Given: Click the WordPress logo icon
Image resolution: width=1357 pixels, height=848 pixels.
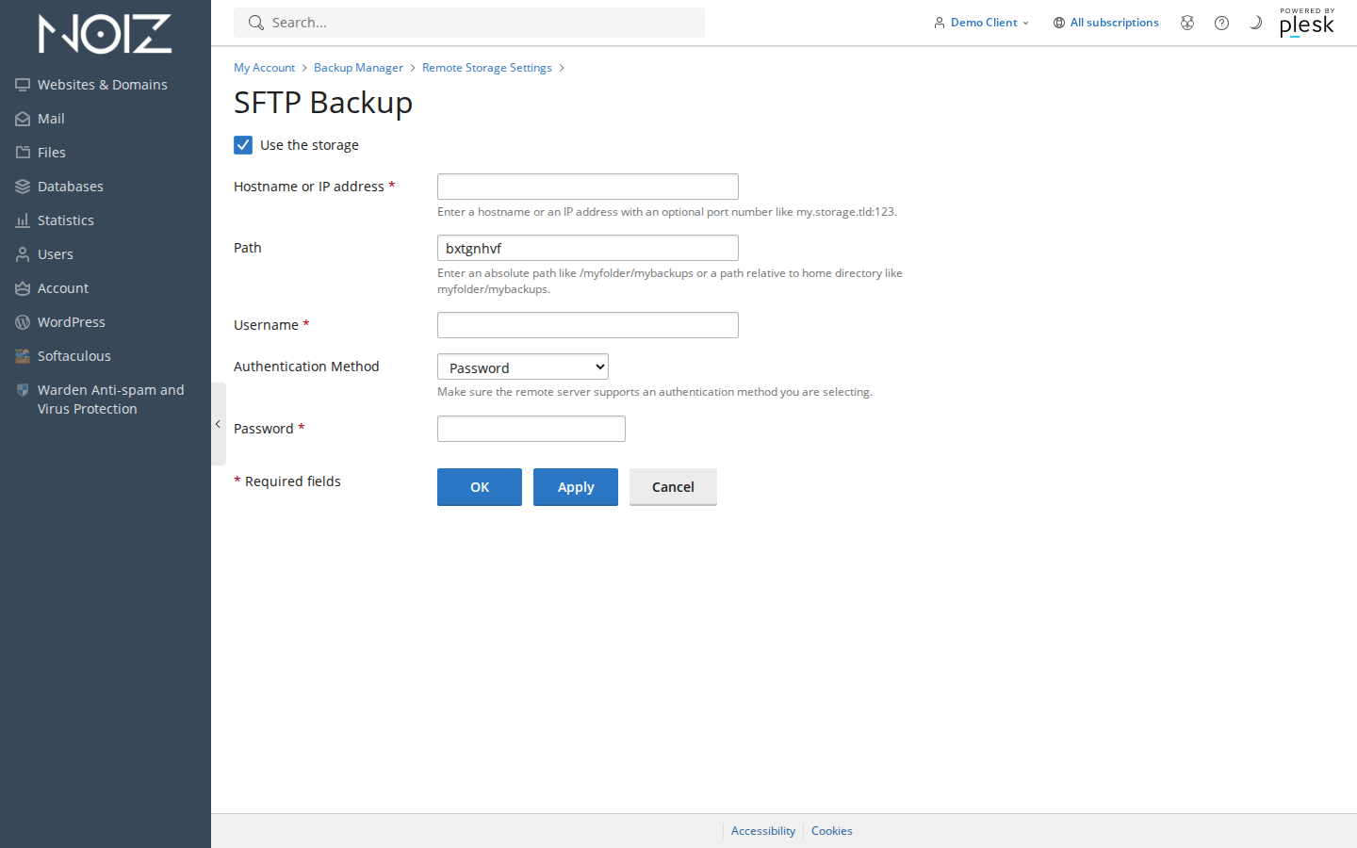Looking at the screenshot, I should pos(23,322).
